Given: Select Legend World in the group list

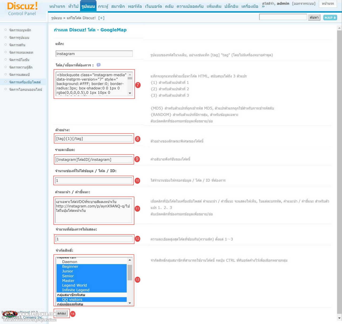Looking at the screenshot, I should 74,285.
